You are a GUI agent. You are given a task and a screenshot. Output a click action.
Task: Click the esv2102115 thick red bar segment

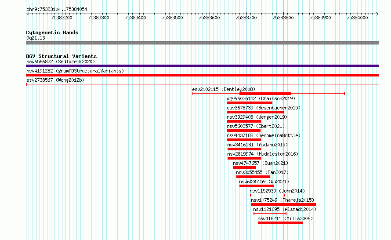point(265,94)
